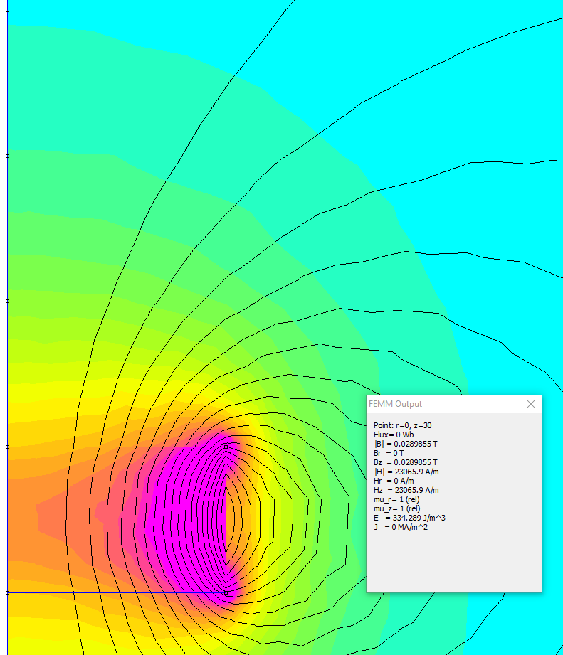Click the FEMM Output title bar
563x655 pixels.
click(454, 404)
